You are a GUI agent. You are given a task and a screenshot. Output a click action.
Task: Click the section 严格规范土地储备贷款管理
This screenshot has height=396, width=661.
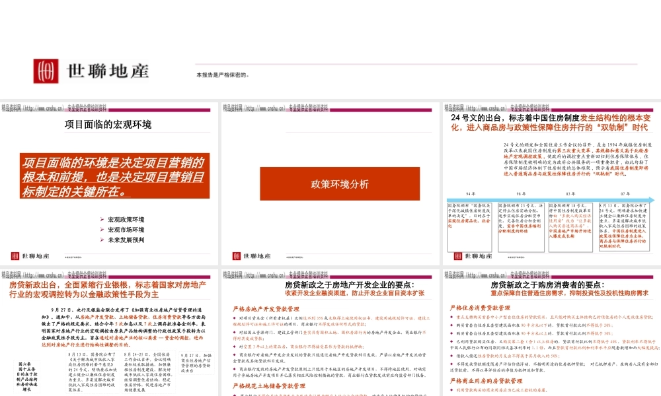click(269, 386)
